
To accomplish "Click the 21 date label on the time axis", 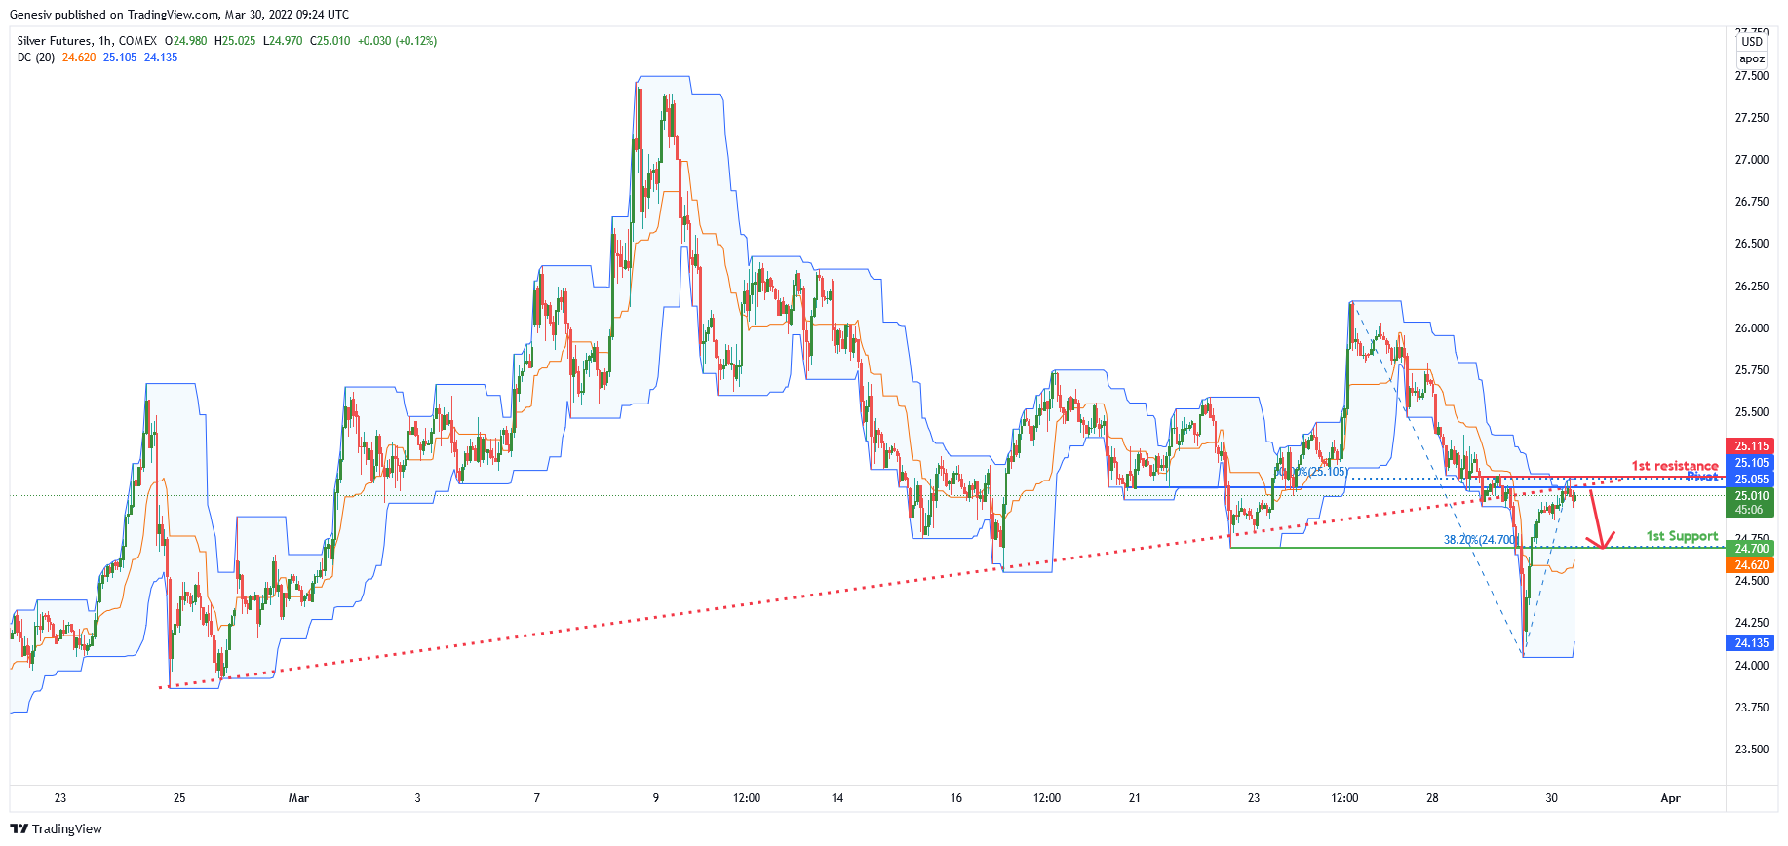I will pyautogui.click(x=1135, y=798).
